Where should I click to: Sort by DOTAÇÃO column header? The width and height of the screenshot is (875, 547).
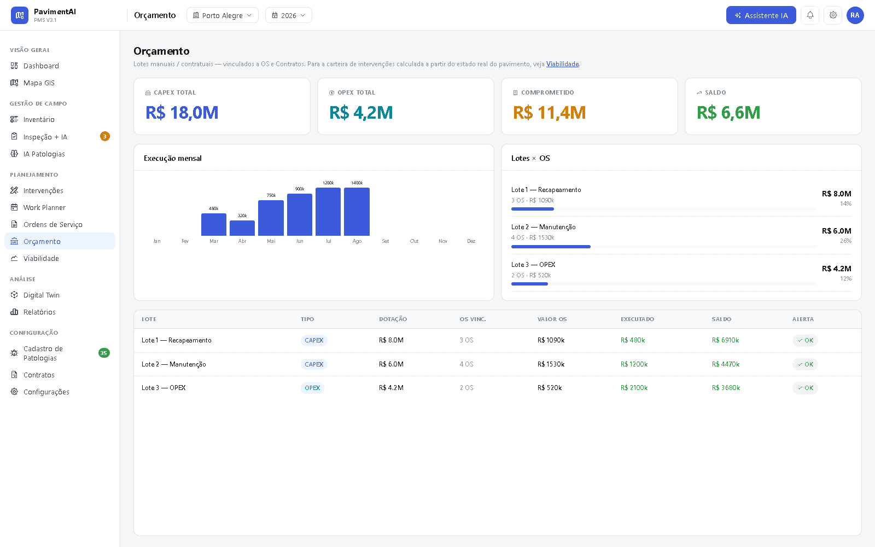click(393, 319)
